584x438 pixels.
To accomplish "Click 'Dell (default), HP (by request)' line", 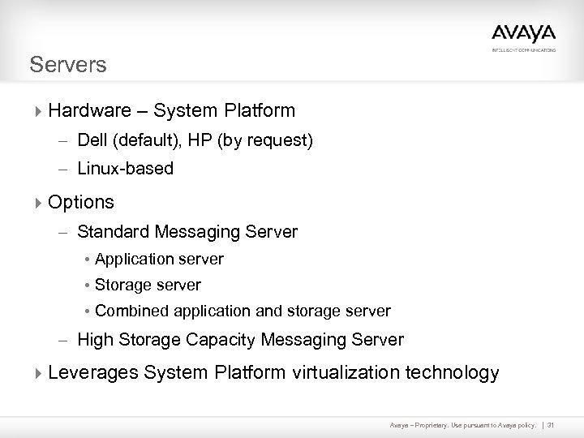I will point(195,140).
